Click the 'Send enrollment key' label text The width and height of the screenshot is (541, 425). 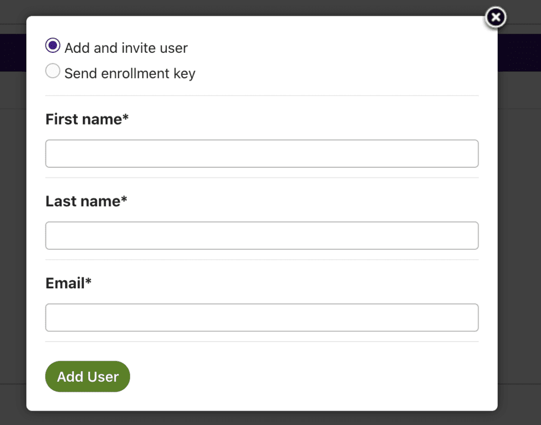pos(129,73)
